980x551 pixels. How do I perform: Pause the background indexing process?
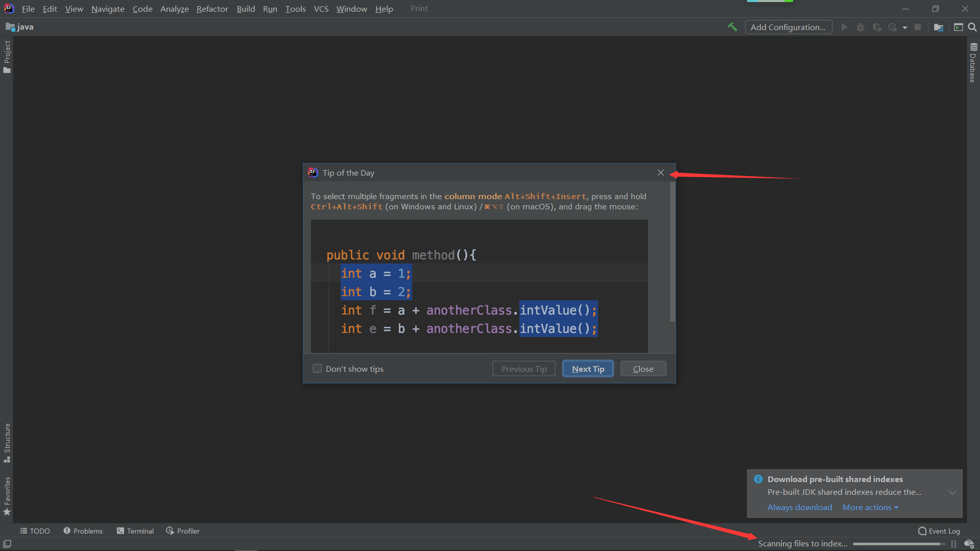(x=953, y=544)
